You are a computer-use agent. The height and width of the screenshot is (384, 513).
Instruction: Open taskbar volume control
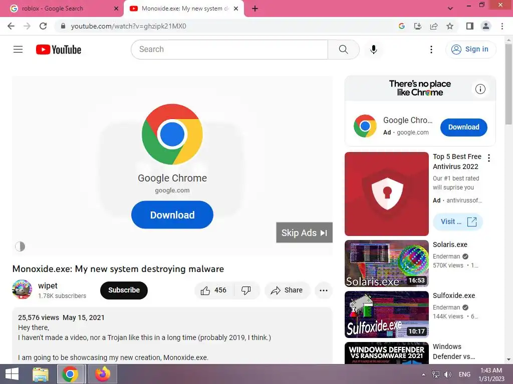(x=447, y=374)
